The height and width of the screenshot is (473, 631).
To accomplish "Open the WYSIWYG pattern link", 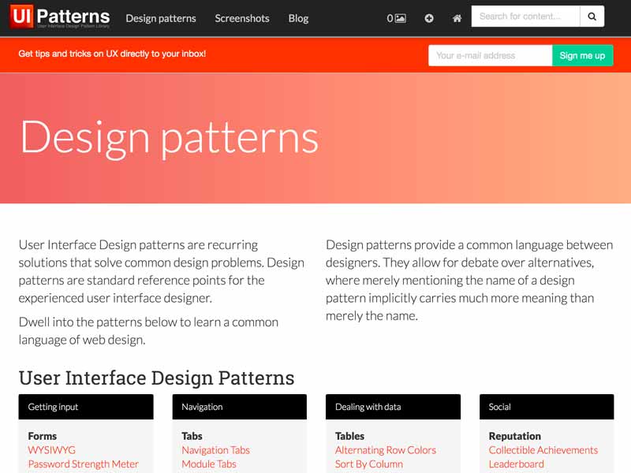I will (x=51, y=450).
